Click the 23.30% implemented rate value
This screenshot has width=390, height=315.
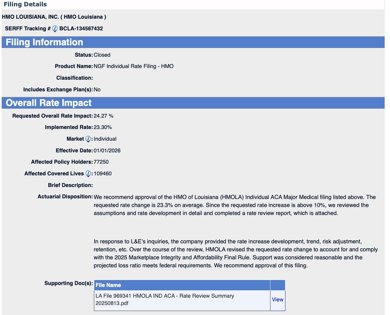[x=103, y=127]
